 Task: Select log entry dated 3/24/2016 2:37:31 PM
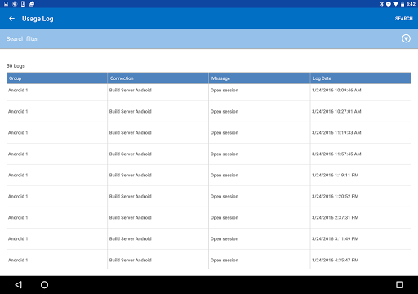(x=209, y=217)
